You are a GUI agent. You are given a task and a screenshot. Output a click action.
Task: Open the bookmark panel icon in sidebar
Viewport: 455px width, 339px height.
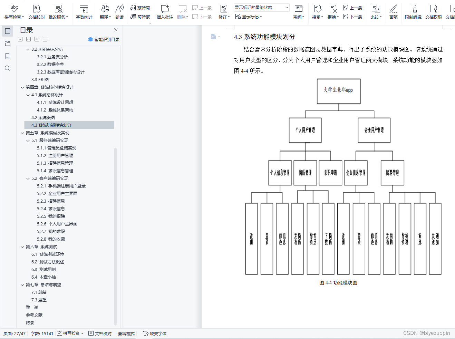[x=7, y=56]
